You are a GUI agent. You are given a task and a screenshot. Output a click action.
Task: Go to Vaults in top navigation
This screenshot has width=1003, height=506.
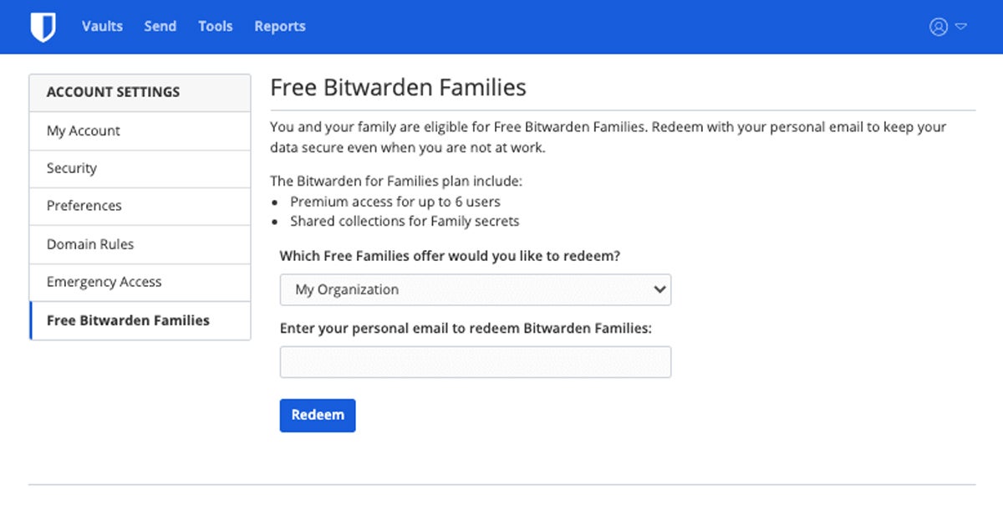[102, 27]
